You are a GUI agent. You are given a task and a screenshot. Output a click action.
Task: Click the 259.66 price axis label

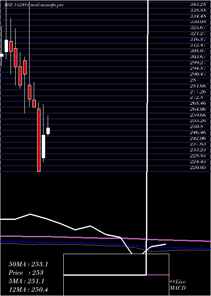click(198, 115)
